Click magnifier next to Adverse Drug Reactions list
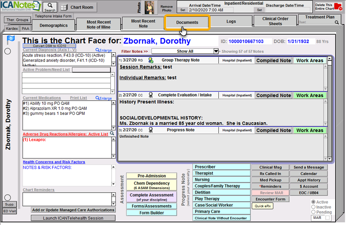 pos(112,134)
